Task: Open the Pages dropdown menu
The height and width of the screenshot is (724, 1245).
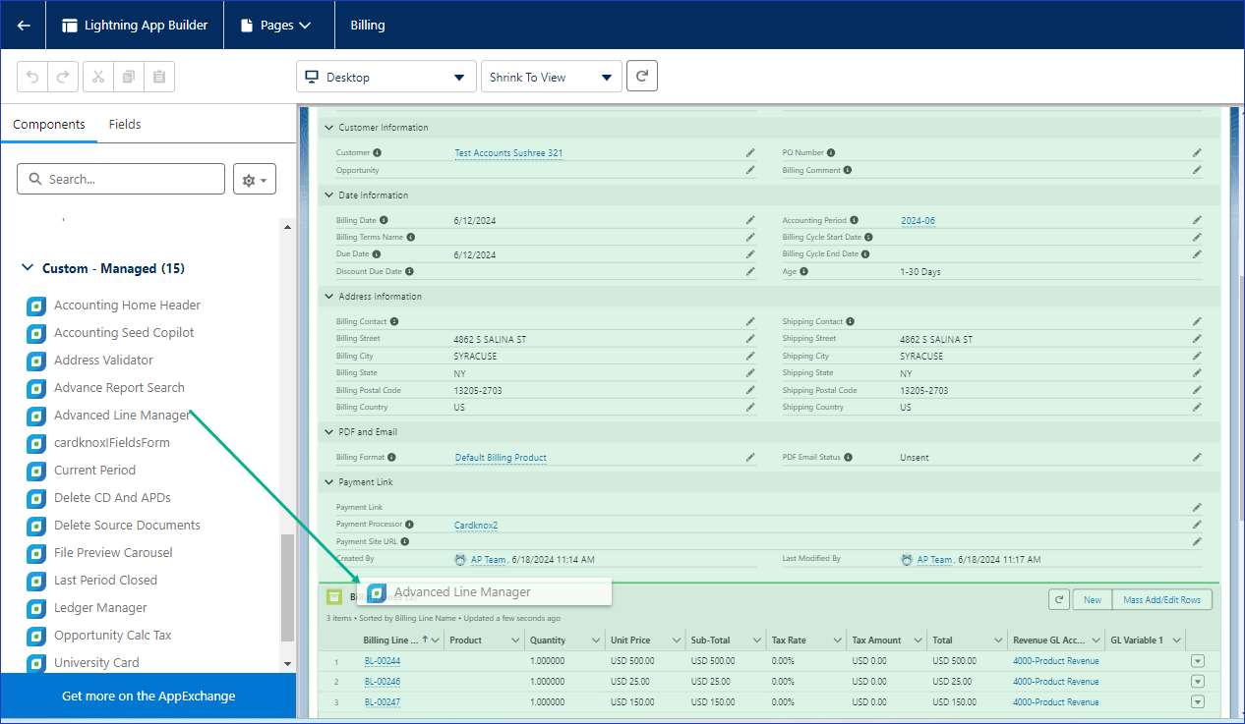Action: point(279,26)
